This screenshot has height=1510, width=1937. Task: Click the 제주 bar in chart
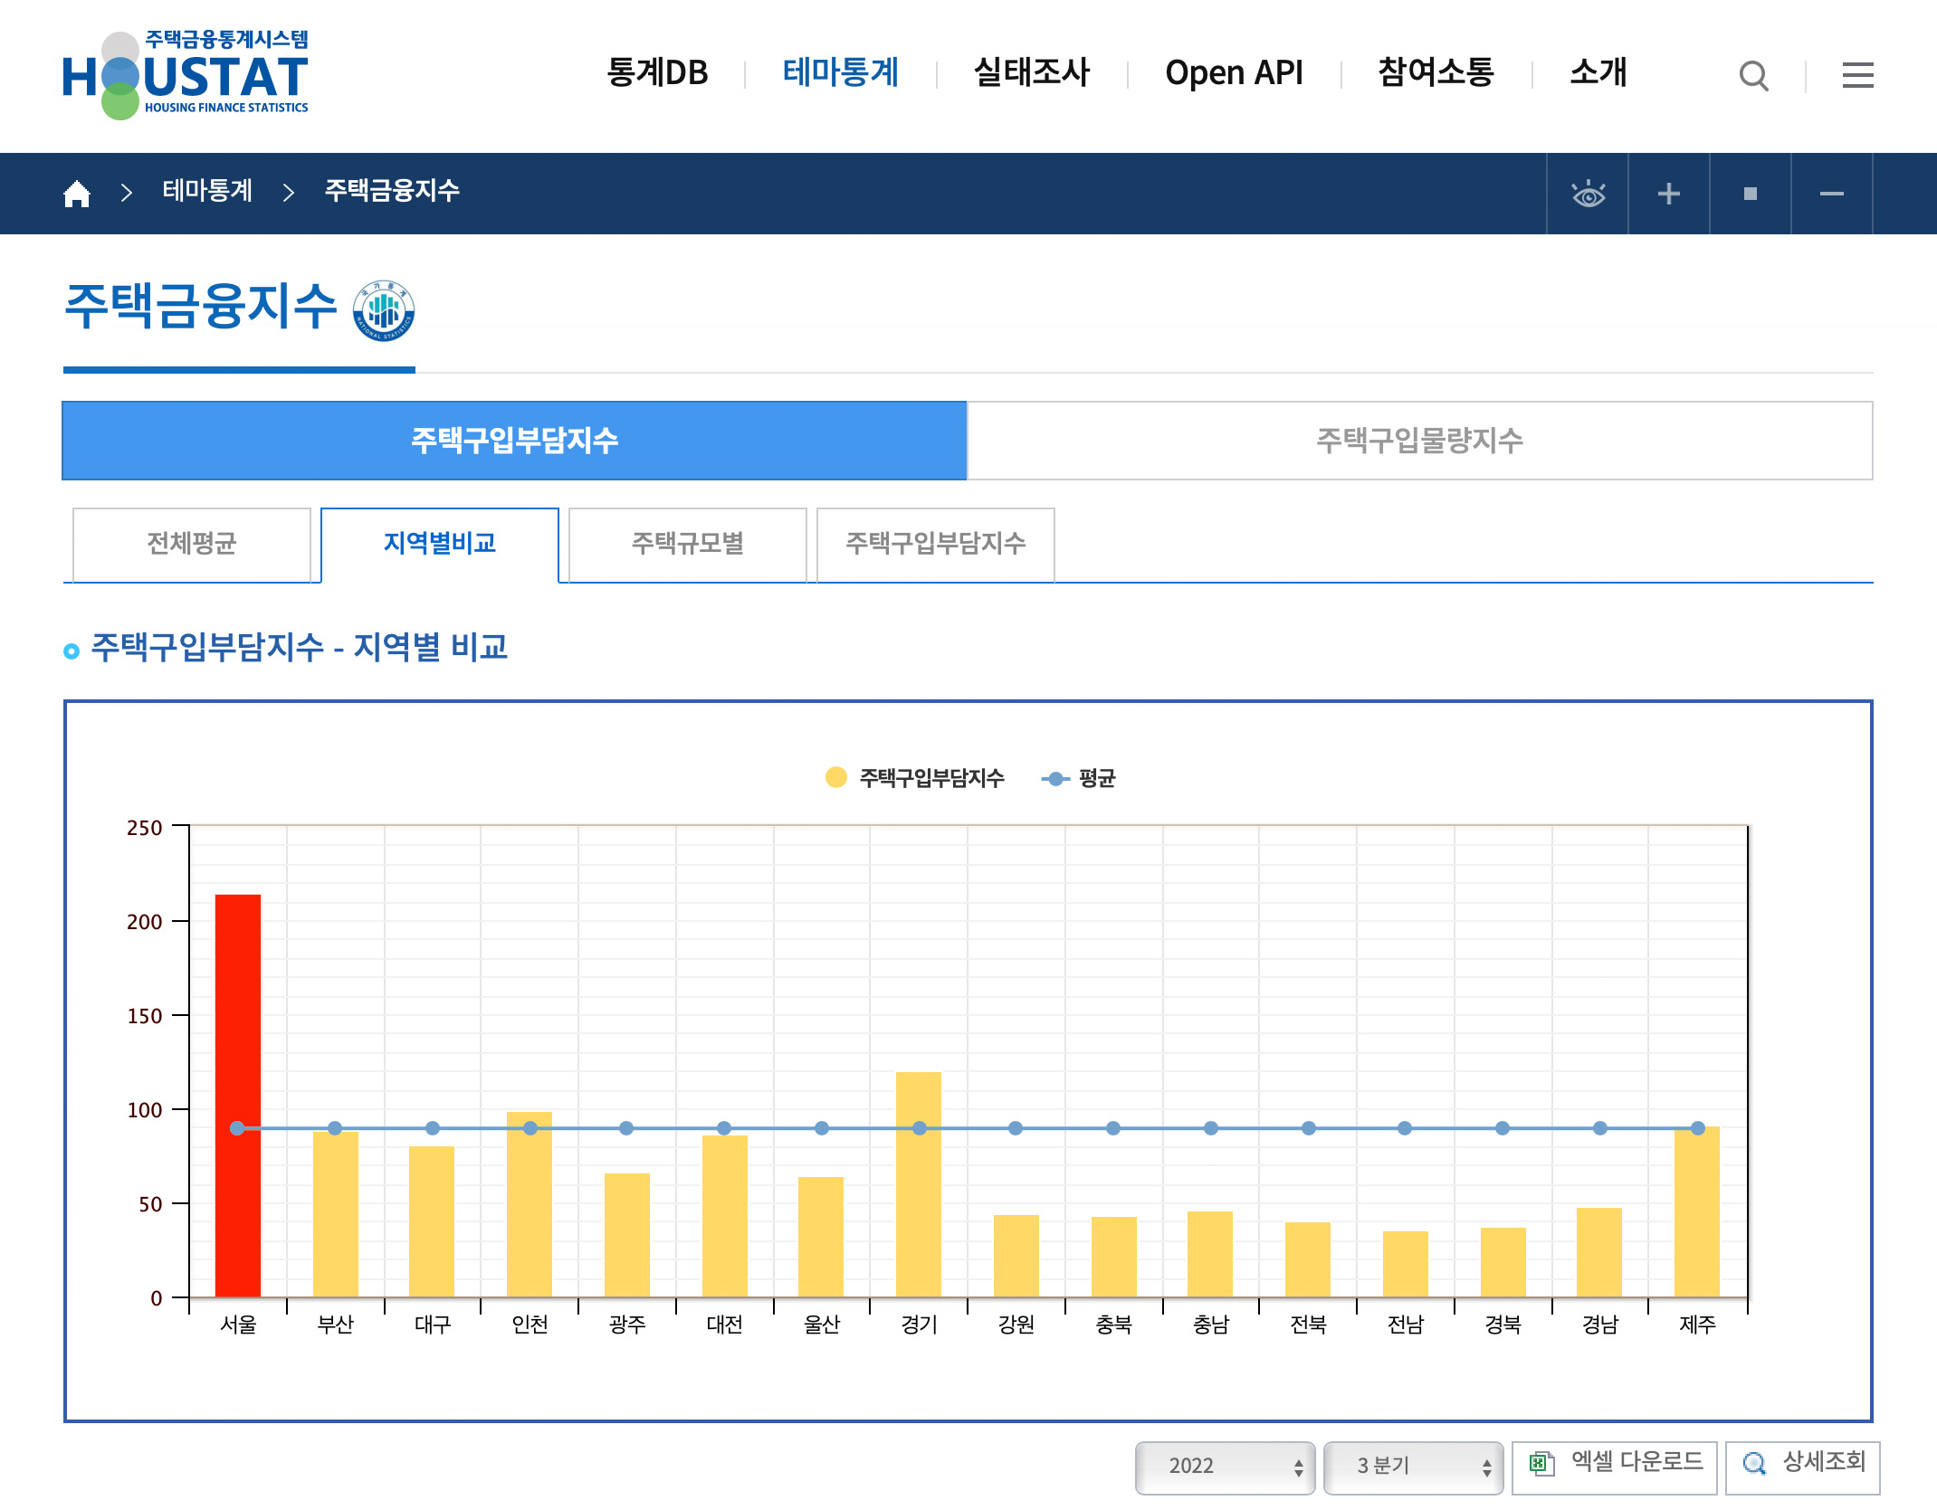[x=1697, y=1211]
